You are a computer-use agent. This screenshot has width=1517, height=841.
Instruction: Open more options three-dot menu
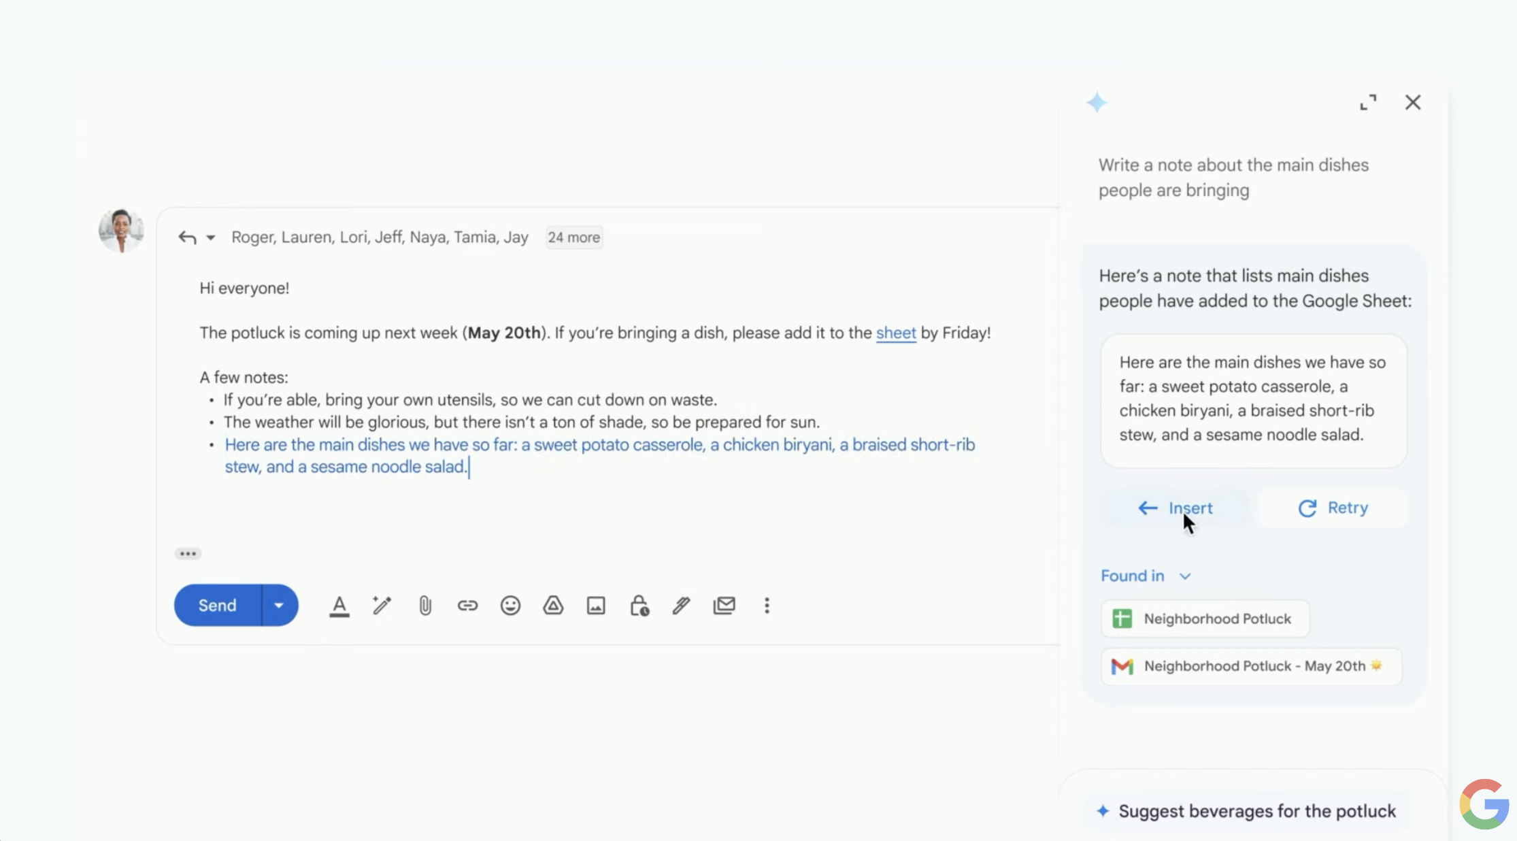[x=767, y=606]
